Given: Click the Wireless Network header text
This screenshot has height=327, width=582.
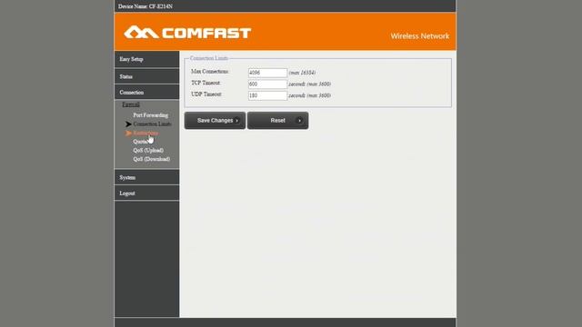Looking at the screenshot, I should (x=420, y=36).
